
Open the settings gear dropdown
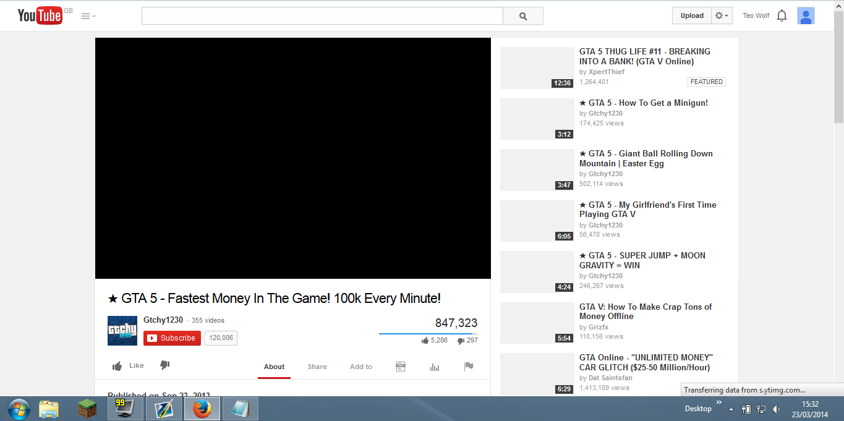722,15
